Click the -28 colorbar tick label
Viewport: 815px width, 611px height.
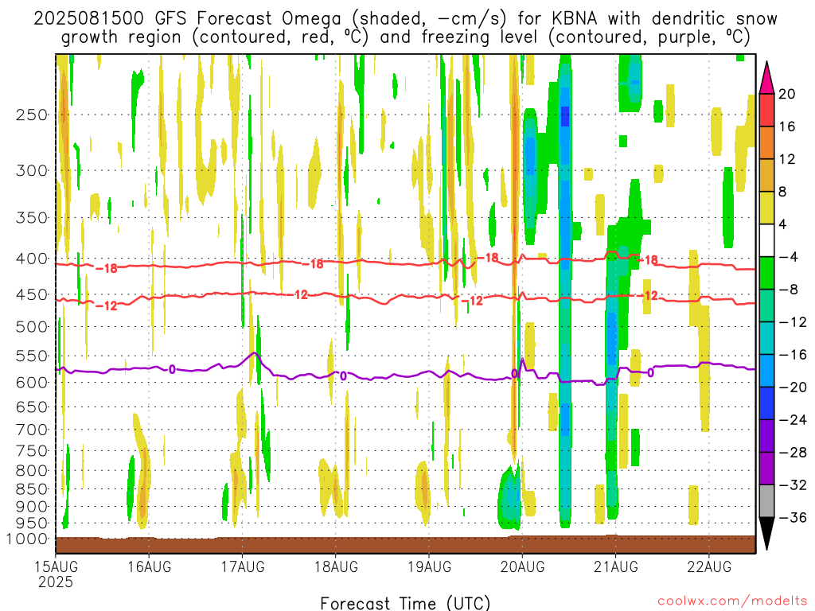point(793,453)
